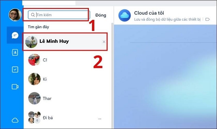The height and width of the screenshot is (129, 217).
Task: Open the contact starting with Cl
Action: pos(65,60)
